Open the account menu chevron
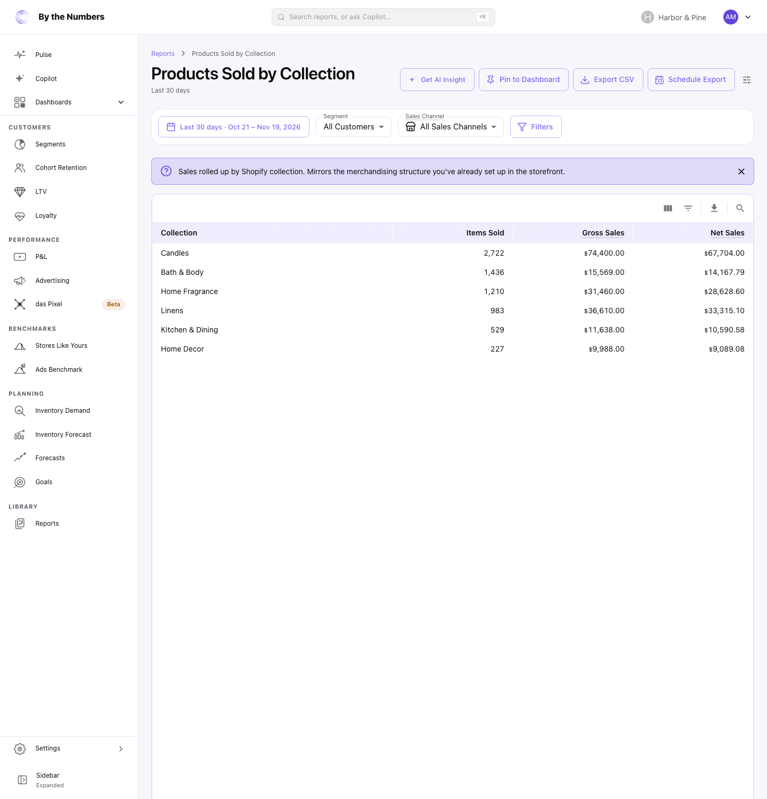Screen dimensions: 767x799 [748, 17]
